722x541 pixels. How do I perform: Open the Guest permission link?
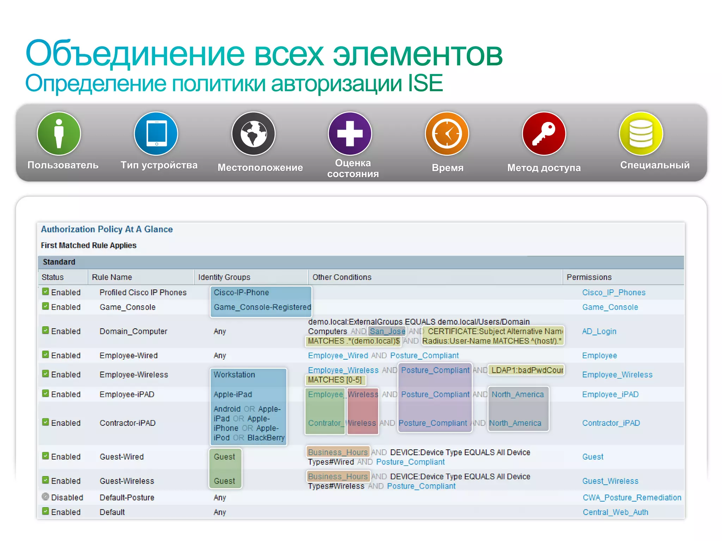pos(593,457)
